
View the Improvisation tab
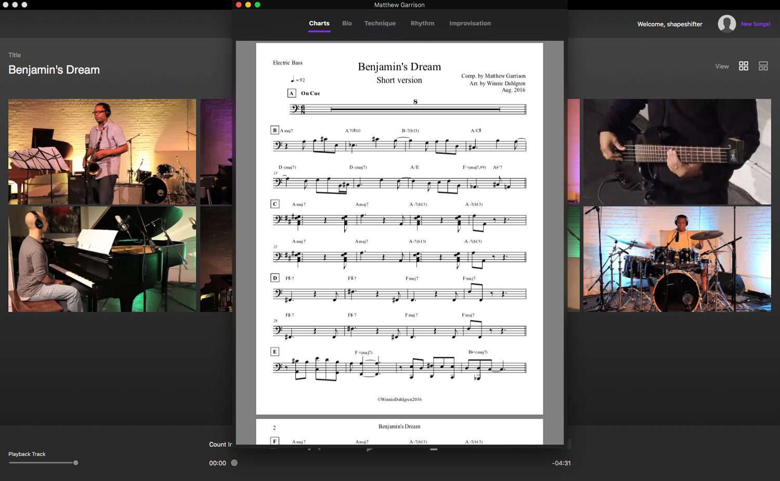tap(470, 23)
